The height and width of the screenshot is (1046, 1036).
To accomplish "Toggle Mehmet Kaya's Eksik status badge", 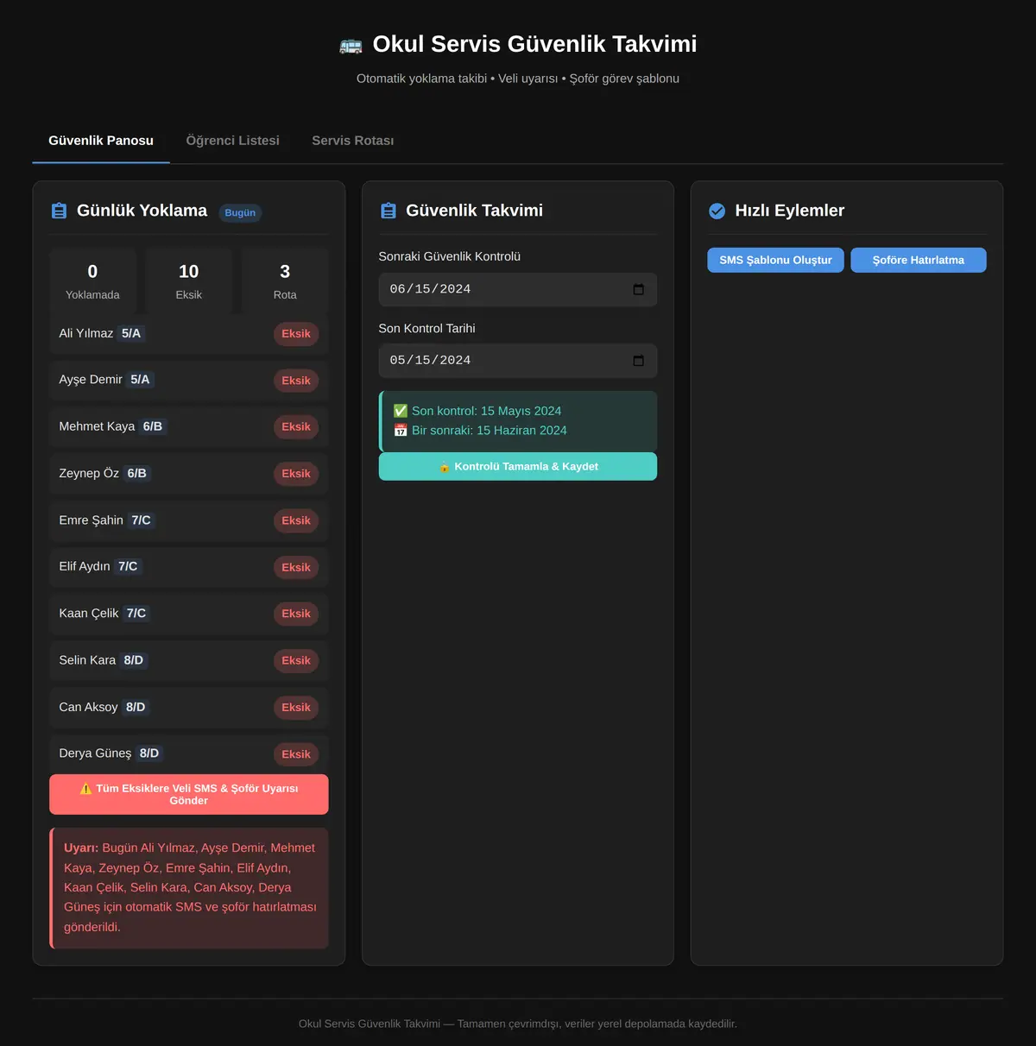I will point(296,427).
